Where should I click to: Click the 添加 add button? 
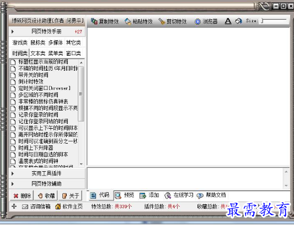[x=149, y=196]
